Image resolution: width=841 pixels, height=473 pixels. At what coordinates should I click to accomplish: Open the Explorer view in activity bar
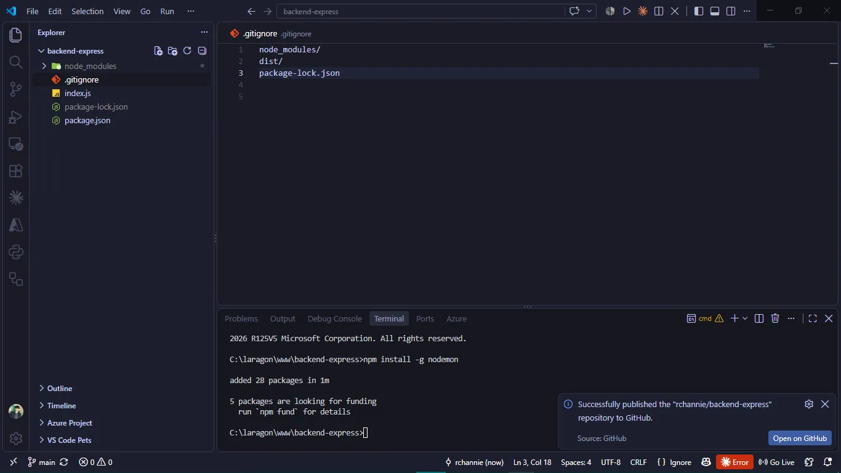tap(16, 35)
